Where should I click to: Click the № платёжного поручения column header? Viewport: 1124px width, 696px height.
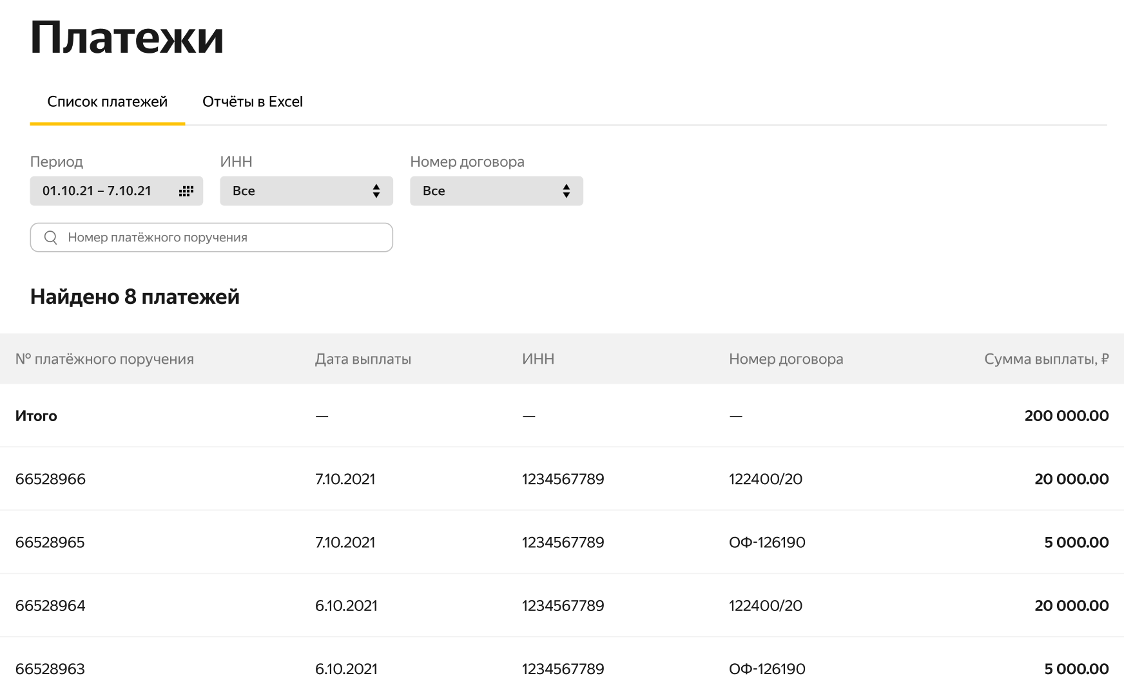tap(104, 359)
